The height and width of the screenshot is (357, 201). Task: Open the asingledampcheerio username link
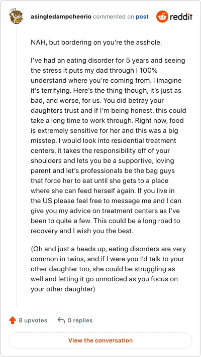pyautogui.click(x=61, y=17)
